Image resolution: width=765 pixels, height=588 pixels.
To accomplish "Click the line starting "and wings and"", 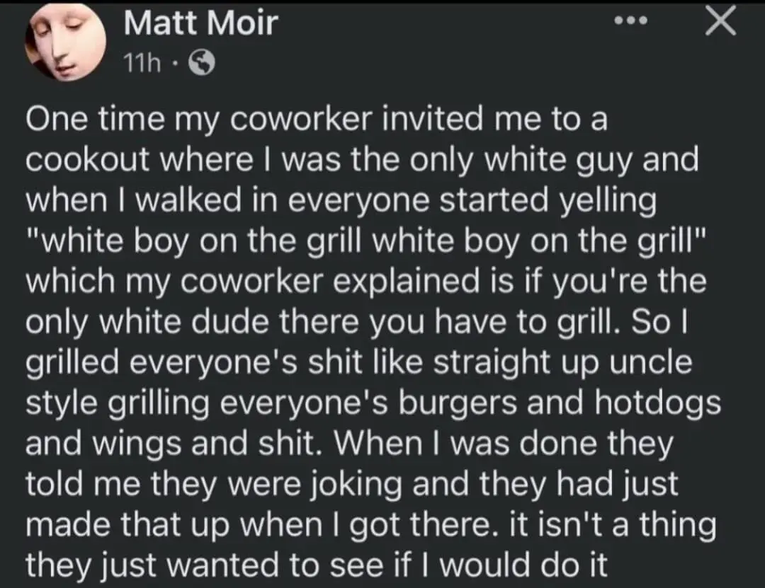I will pos(348,444).
